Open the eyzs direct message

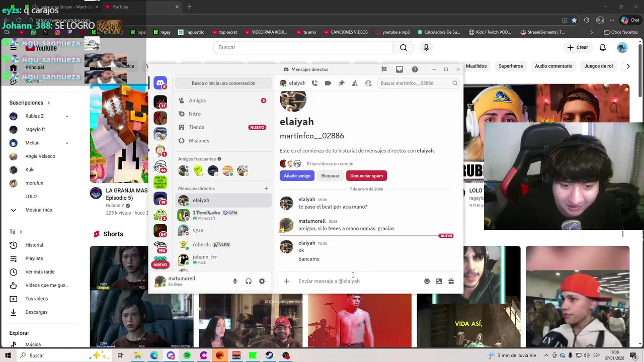point(223,230)
